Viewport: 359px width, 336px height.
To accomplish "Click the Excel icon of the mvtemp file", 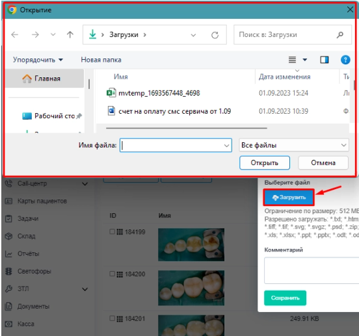I will [111, 93].
